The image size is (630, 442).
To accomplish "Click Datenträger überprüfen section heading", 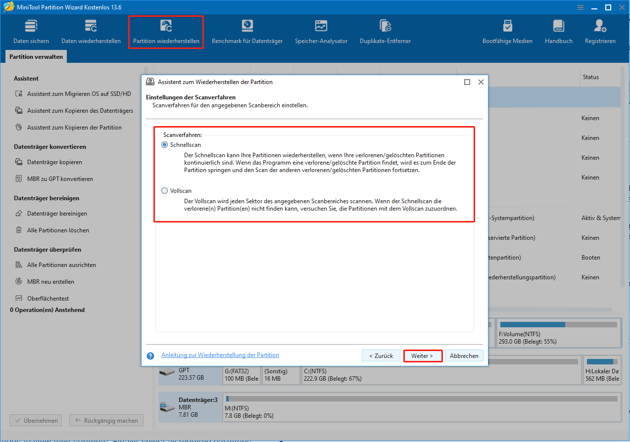I will [x=48, y=250].
